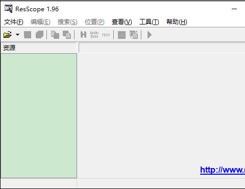
Task: Click the open file folder icon
Action: pyautogui.click(x=8, y=35)
